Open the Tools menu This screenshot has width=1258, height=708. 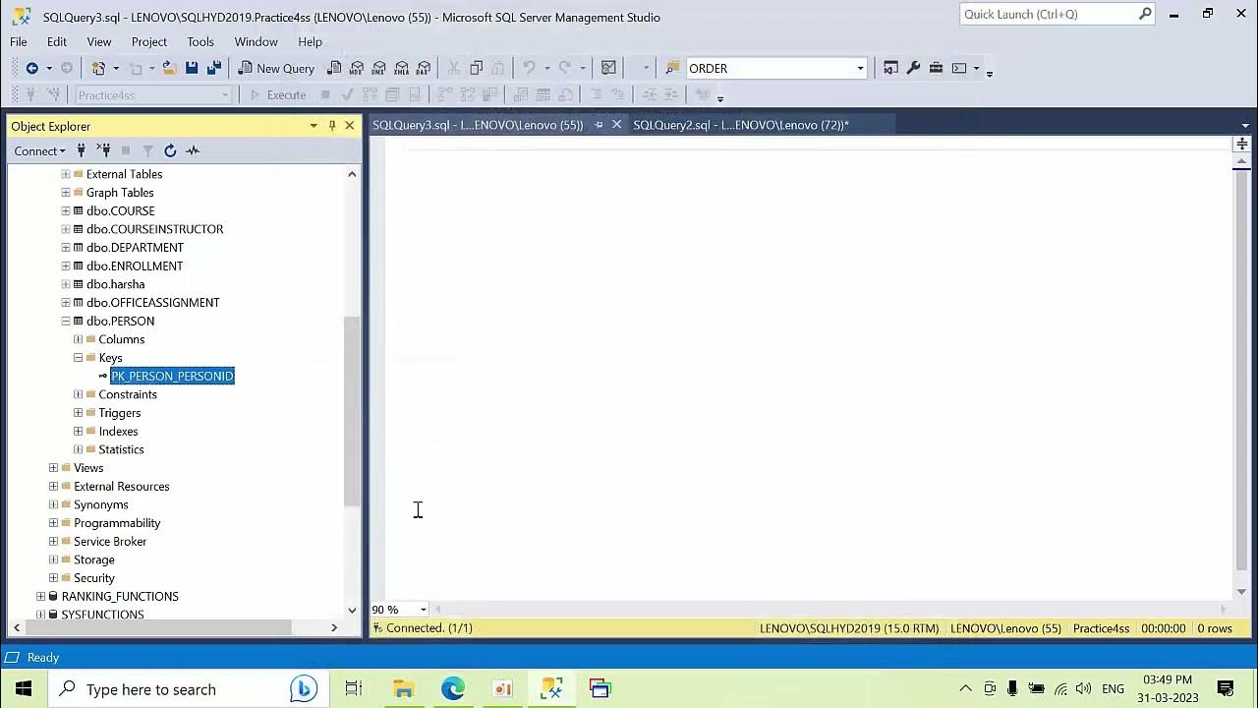coord(200,41)
